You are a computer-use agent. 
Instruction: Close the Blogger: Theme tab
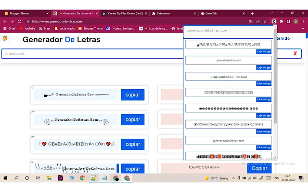tap(48, 13)
